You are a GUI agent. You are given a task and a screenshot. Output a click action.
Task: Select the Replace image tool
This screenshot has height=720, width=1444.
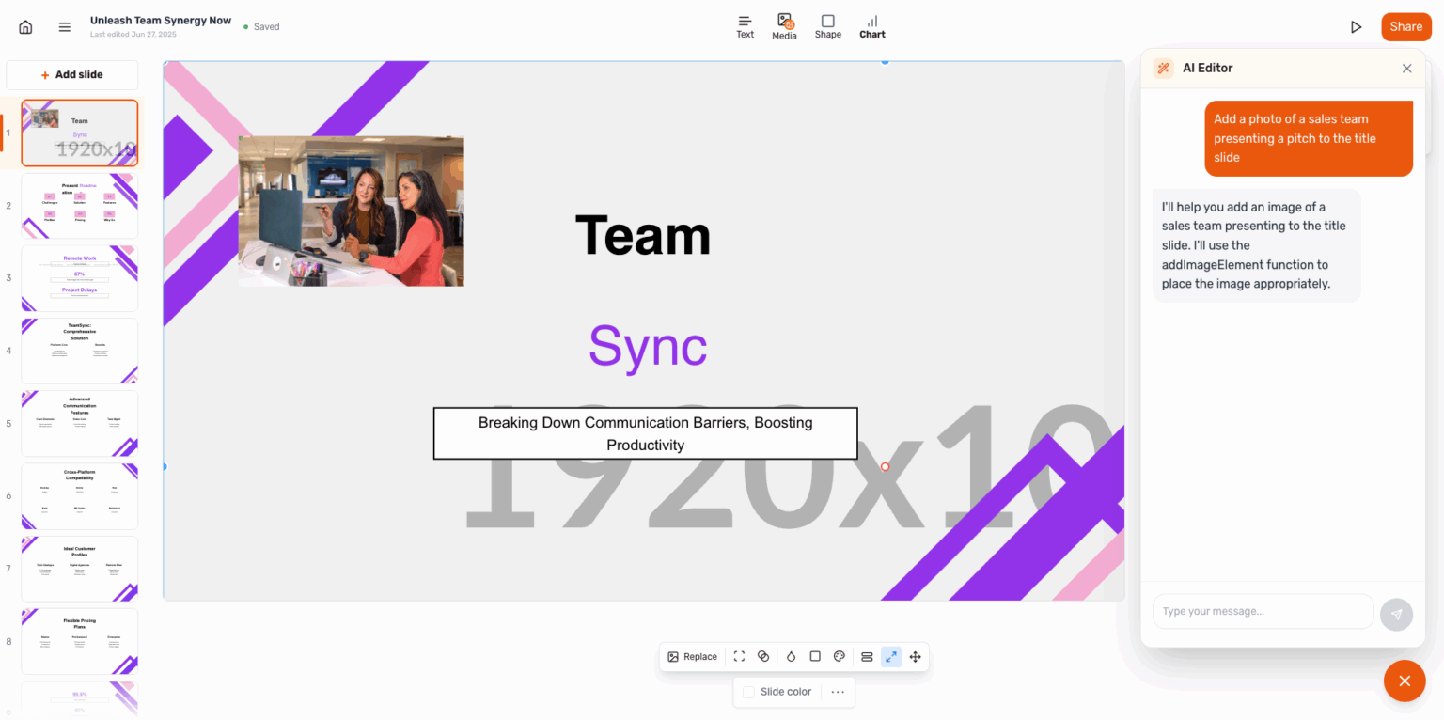(x=693, y=656)
